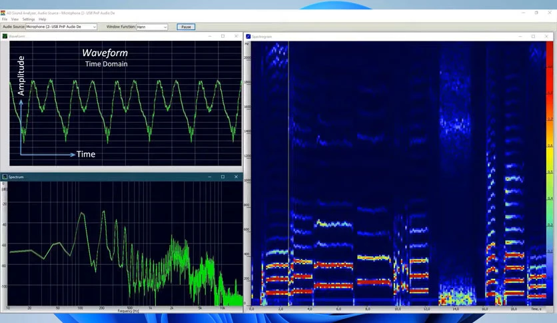Click the Spectrogram window icon
The image size is (557, 323).
[x=248, y=36]
